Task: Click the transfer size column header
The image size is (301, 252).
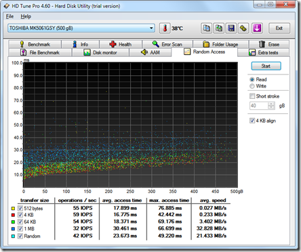Action: tap(35, 201)
